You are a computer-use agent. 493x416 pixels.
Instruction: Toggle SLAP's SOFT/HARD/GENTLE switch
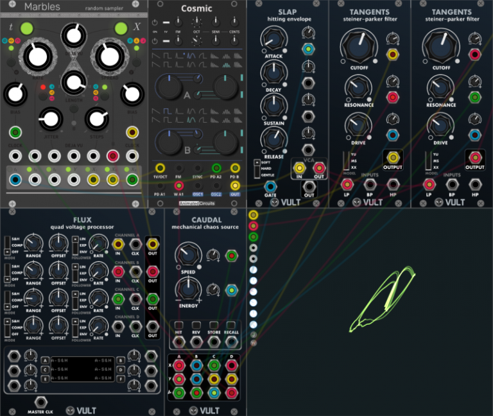pyautogui.click(x=257, y=169)
